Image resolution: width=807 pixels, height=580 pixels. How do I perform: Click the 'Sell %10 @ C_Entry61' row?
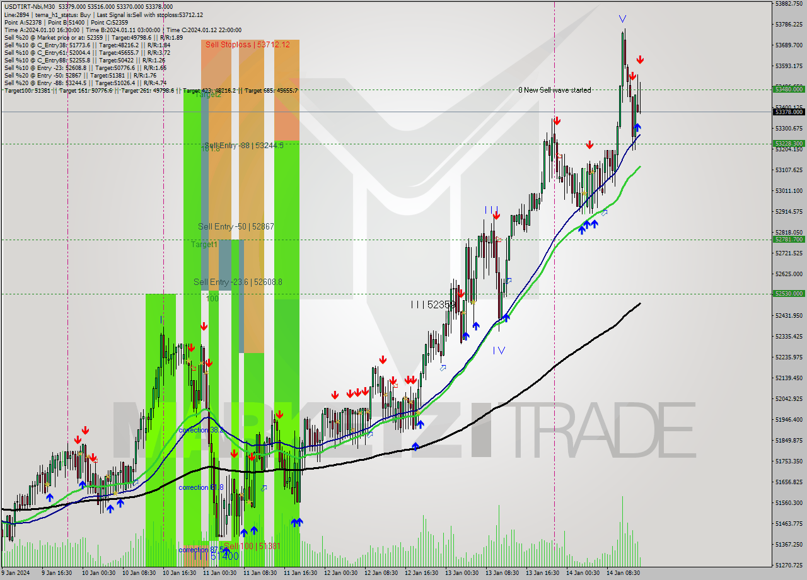pos(86,52)
